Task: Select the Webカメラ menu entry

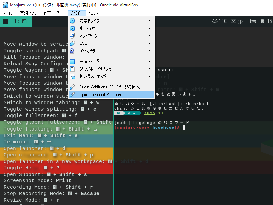Action: (111, 51)
